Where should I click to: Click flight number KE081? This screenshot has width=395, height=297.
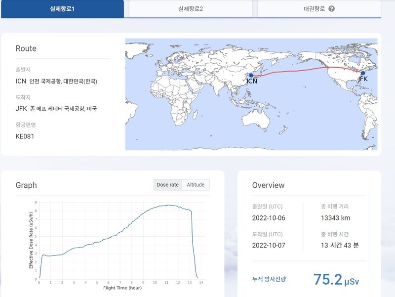pos(25,136)
